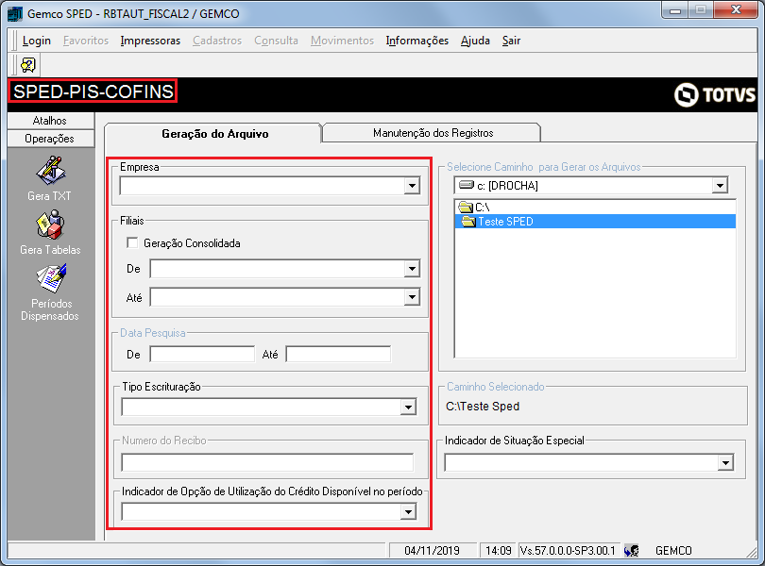765x566 pixels.
Task: Open the Ajuda menu
Action: 475,41
